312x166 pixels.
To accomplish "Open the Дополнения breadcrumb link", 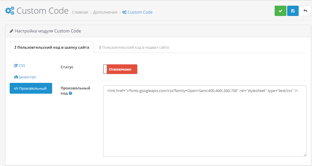I will 105,12.
